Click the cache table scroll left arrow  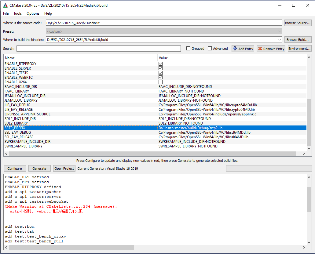pyautogui.click(x=6, y=154)
